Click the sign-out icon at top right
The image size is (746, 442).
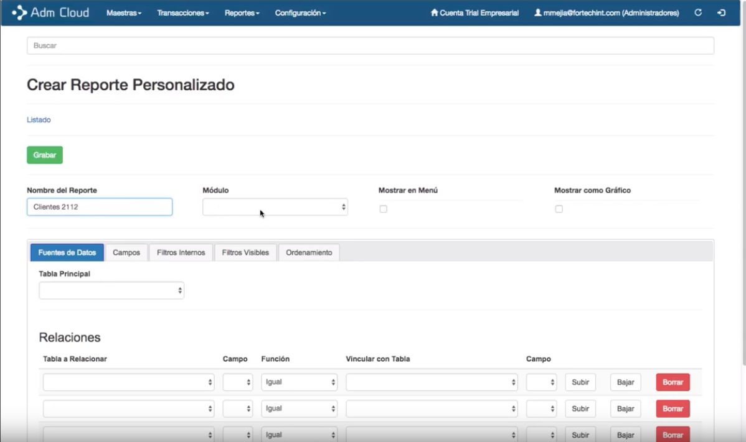tap(722, 12)
